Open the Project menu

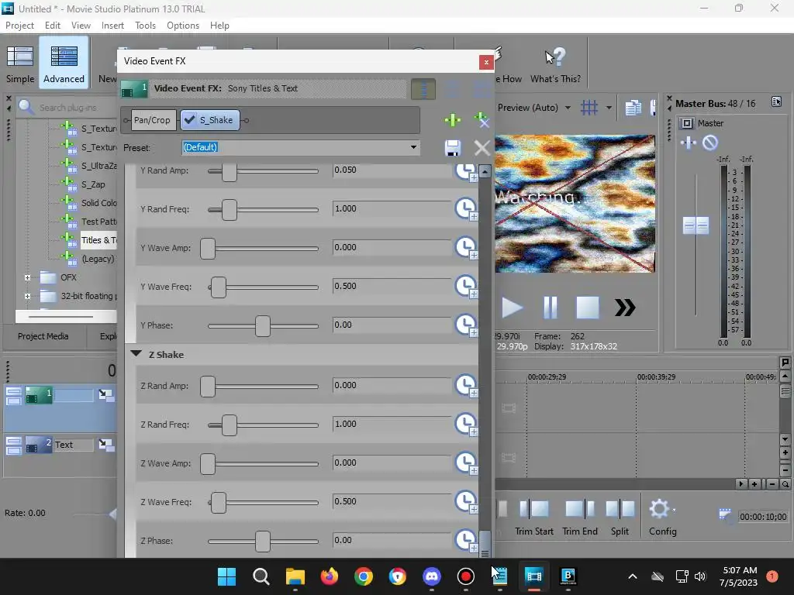click(19, 26)
